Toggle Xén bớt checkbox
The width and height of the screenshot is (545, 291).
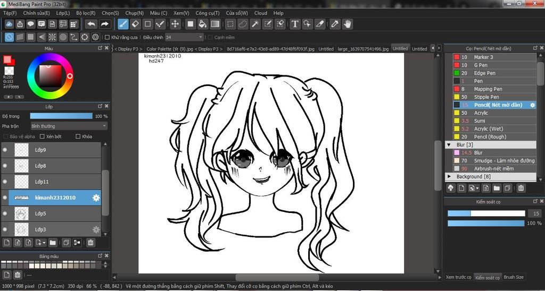pos(43,136)
